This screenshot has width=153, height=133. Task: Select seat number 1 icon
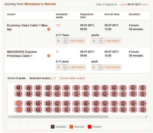coord(19,88)
